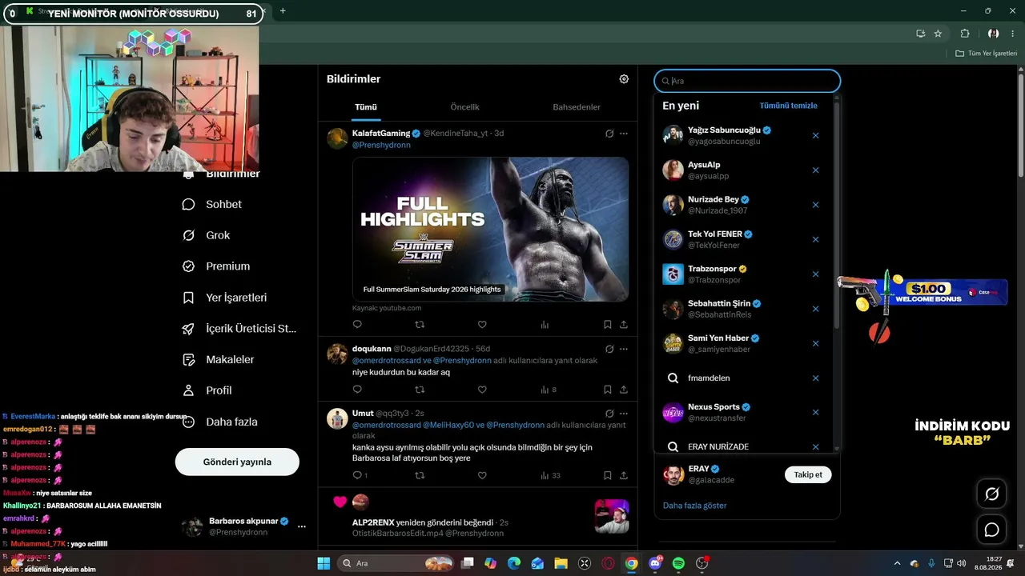This screenshot has width=1025, height=576.
Task: Select Trabzonspor from recent searches
Action: coord(743,274)
